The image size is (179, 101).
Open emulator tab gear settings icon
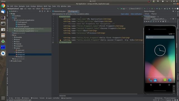tap(173, 19)
